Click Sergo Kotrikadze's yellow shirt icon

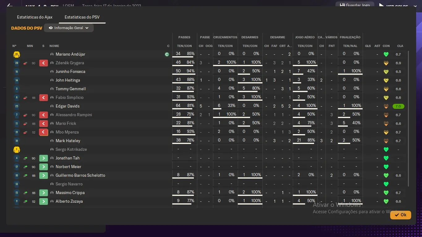pyautogui.click(x=17, y=150)
